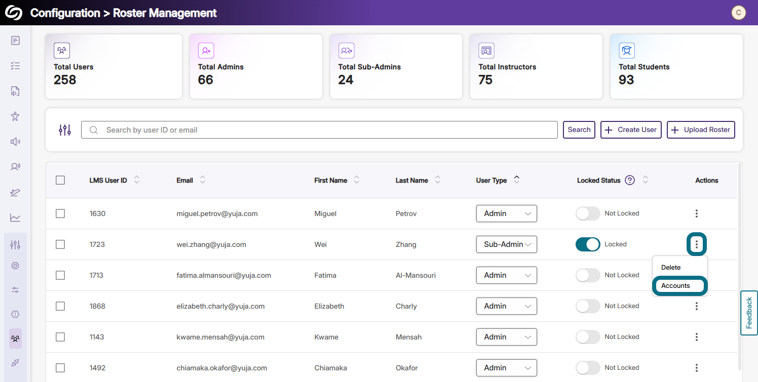Open the filter options icon beside search
The height and width of the screenshot is (382, 758).
[x=65, y=130]
